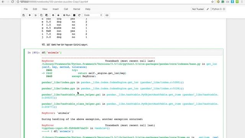
Task: Save the notebook with the floppy icon
Action: point(24,15)
